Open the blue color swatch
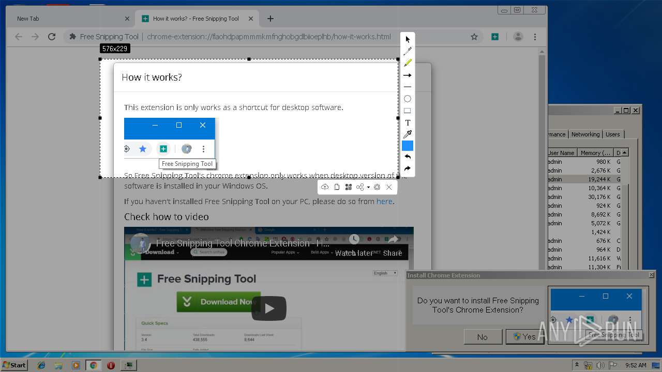The width and height of the screenshot is (662, 372). [x=408, y=146]
